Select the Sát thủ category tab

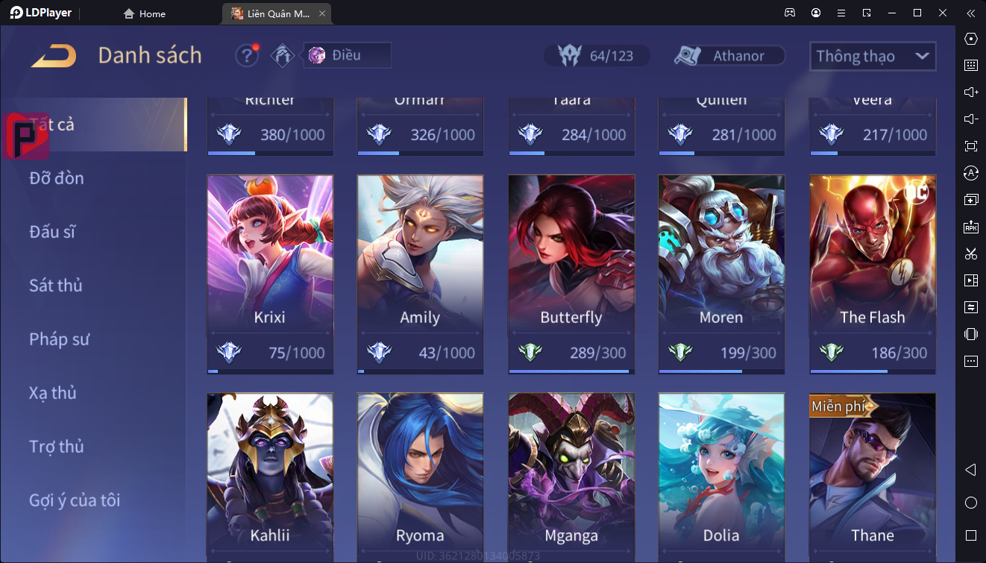[56, 286]
